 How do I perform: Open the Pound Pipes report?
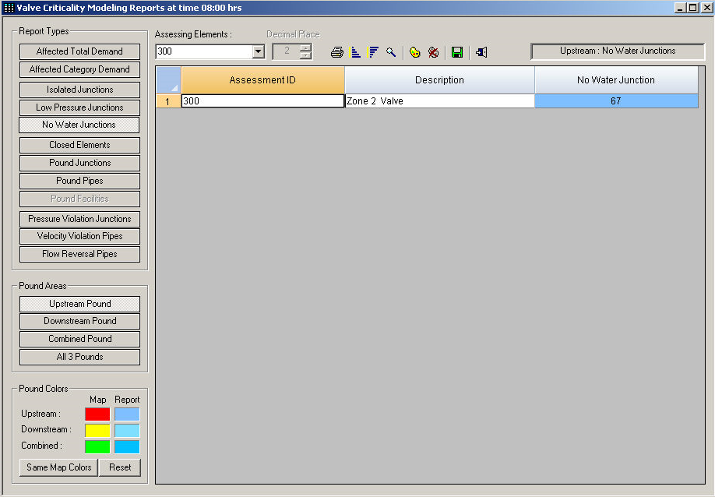click(x=79, y=181)
